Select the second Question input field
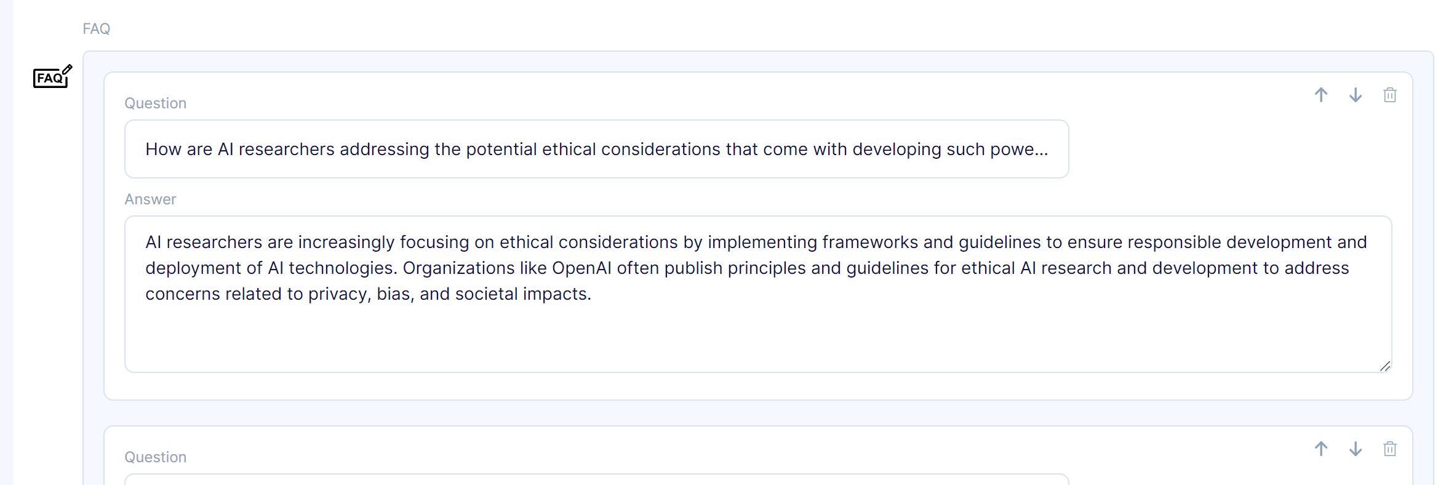The image size is (1454, 485). point(596,479)
